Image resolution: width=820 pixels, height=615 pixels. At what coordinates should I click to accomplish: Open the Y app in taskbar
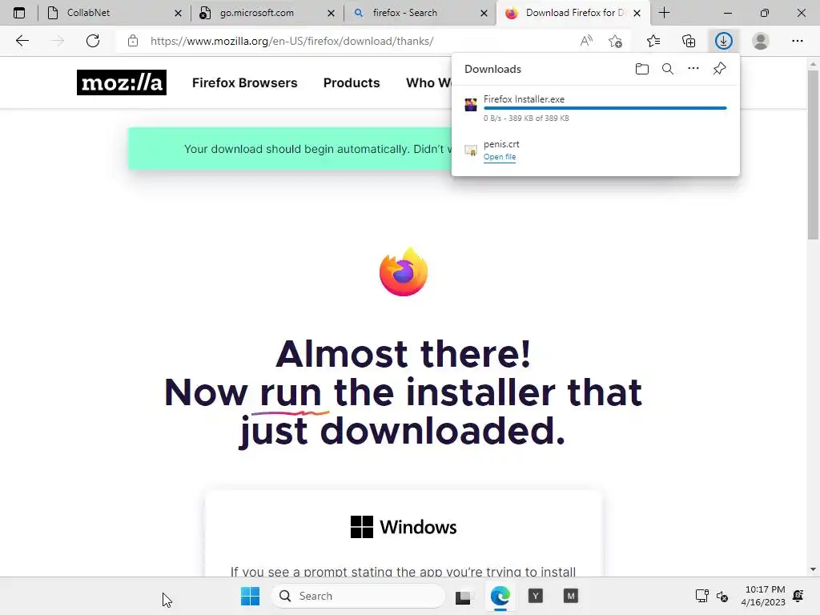point(536,596)
